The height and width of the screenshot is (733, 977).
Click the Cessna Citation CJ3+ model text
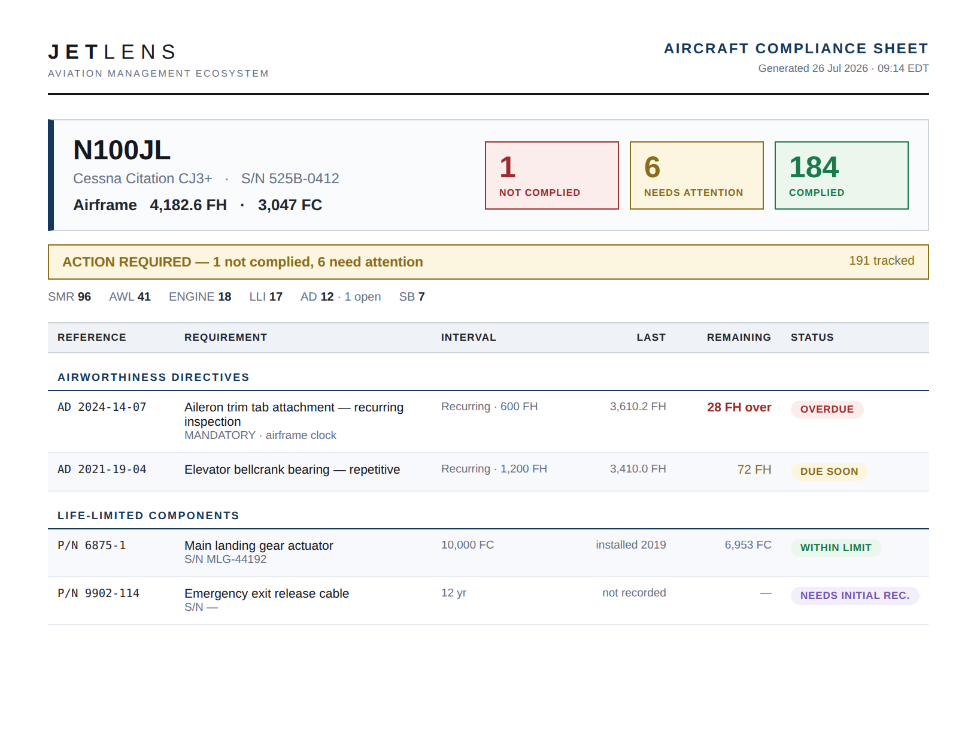142,178
